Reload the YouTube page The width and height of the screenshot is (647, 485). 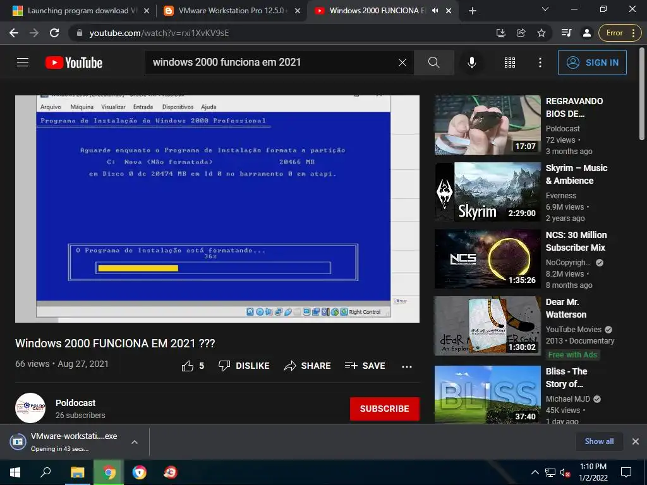tap(54, 33)
